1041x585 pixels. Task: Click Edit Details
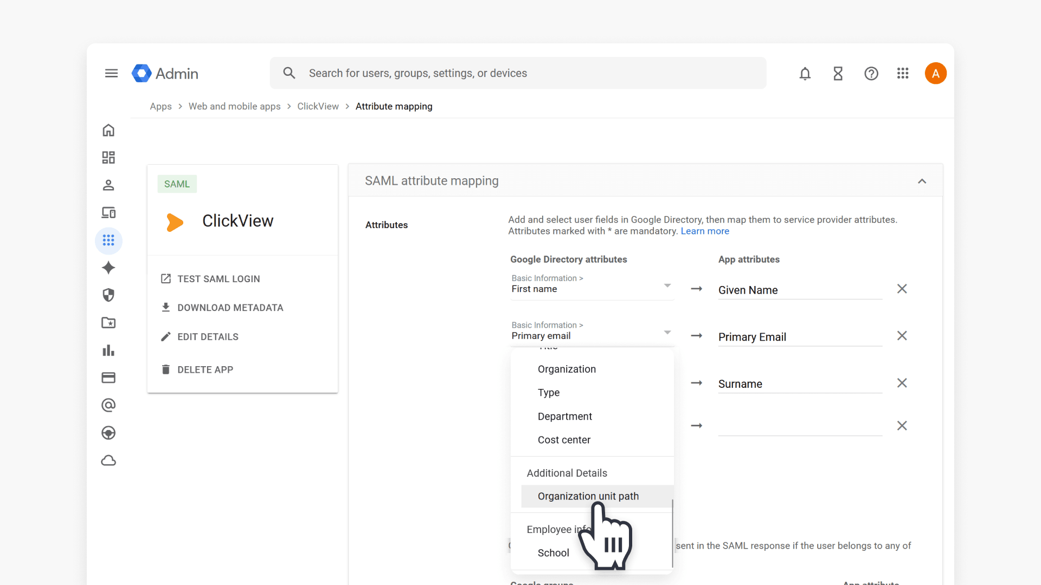pos(200,337)
